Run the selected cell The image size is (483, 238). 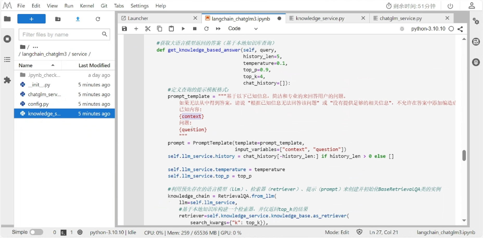tap(183, 29)
